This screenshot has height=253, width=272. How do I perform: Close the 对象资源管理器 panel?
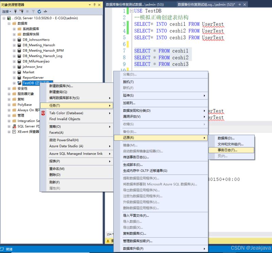[x=99, y=5]
